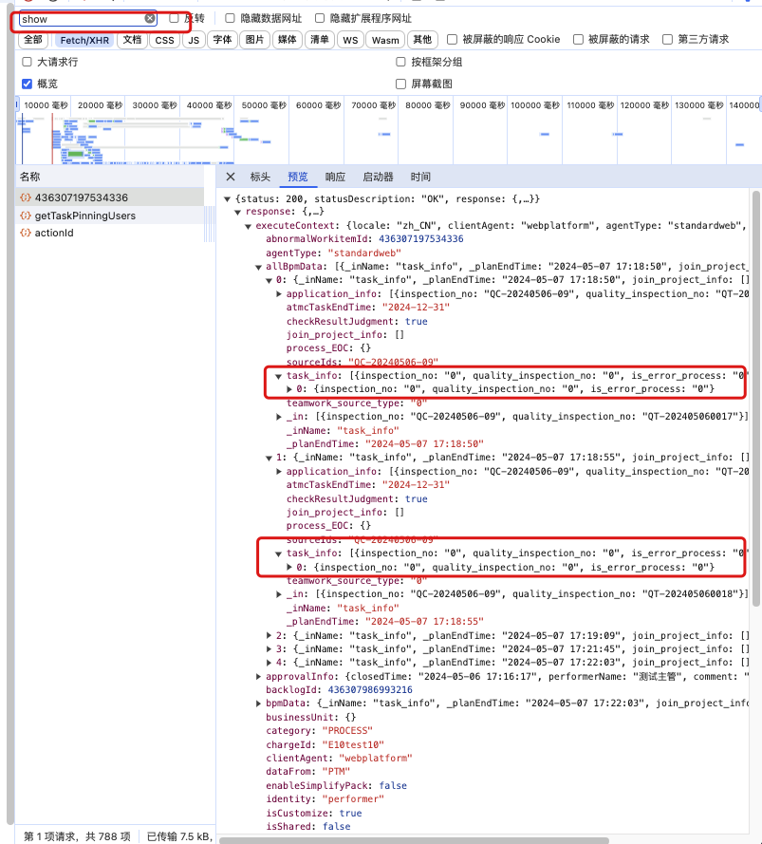Collapse the root status 200 object

tap(228, 199)
